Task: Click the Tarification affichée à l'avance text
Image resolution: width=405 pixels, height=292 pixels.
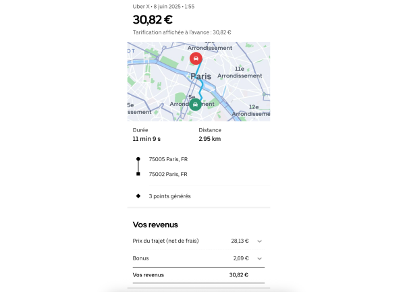Action: 182,32
